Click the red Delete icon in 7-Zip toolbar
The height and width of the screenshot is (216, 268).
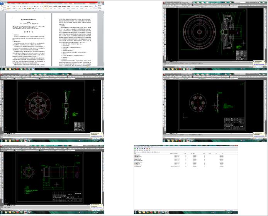point(147,149)
